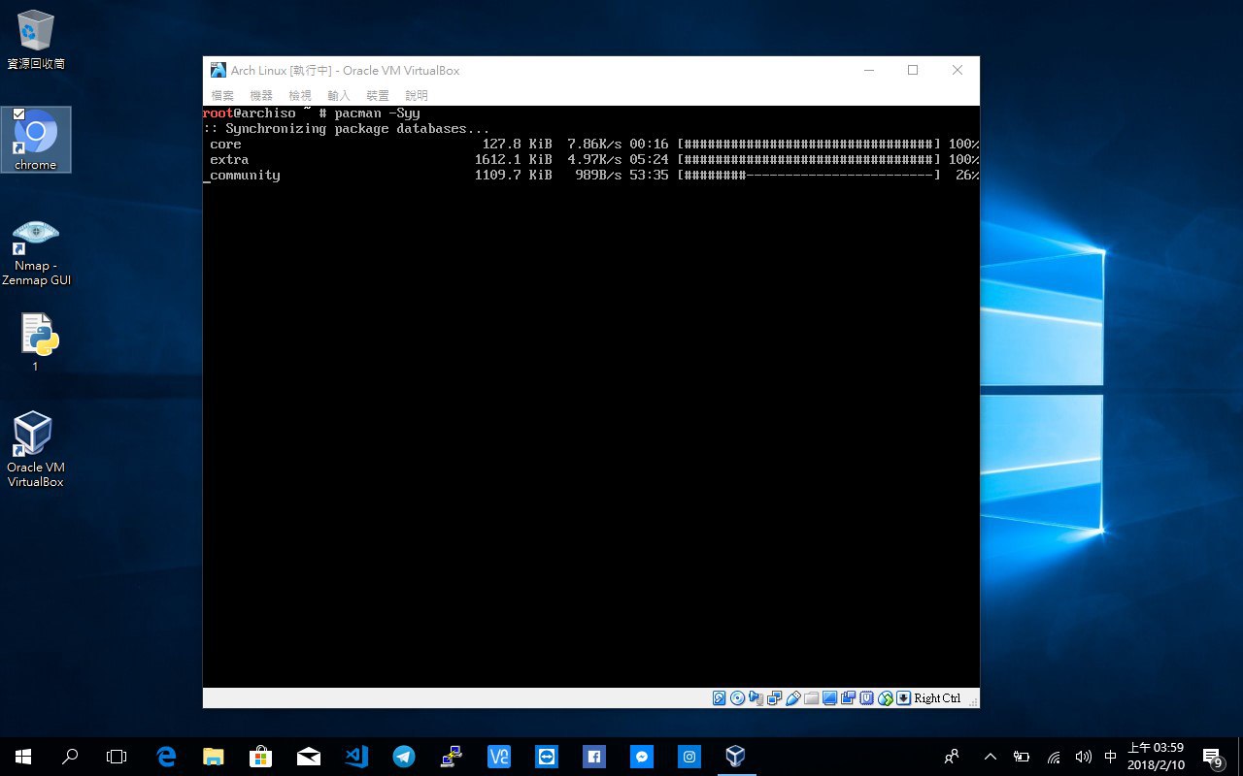Toggle the chrome icon selection checkbox
This screenshot has width=1243, height=776.
tap(18, 114)
